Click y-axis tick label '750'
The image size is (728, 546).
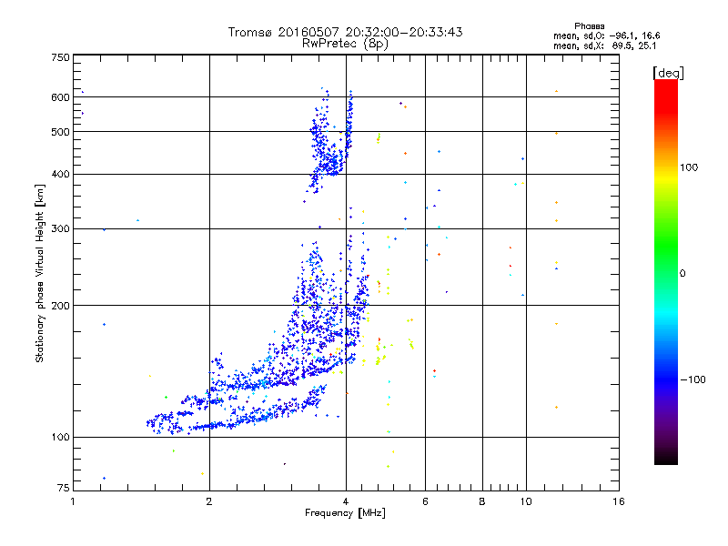tap(60, 57)
